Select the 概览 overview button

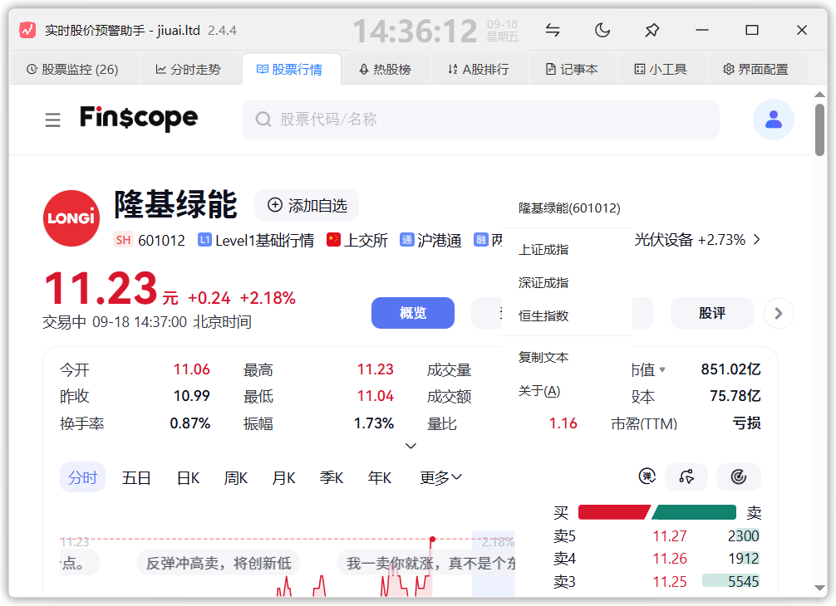(x=413, y=313)
